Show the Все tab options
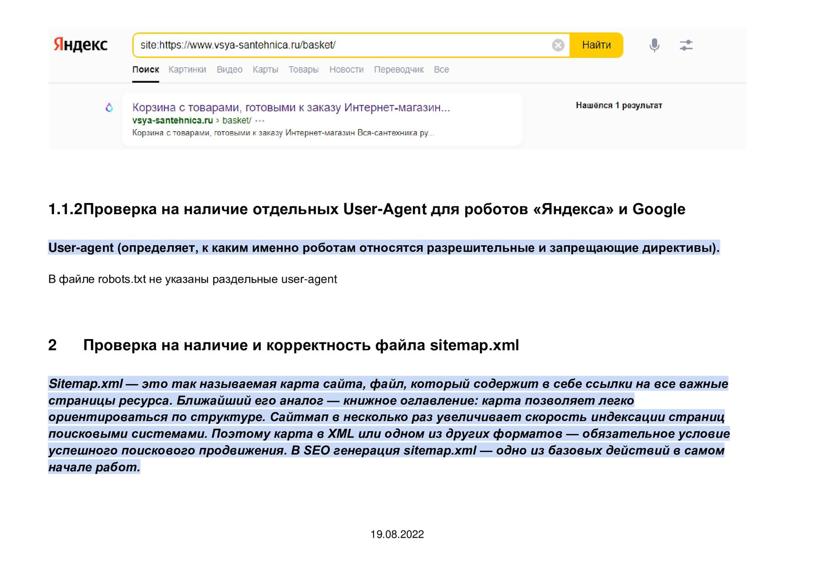 pyautogui.click(x=442, y=69)
